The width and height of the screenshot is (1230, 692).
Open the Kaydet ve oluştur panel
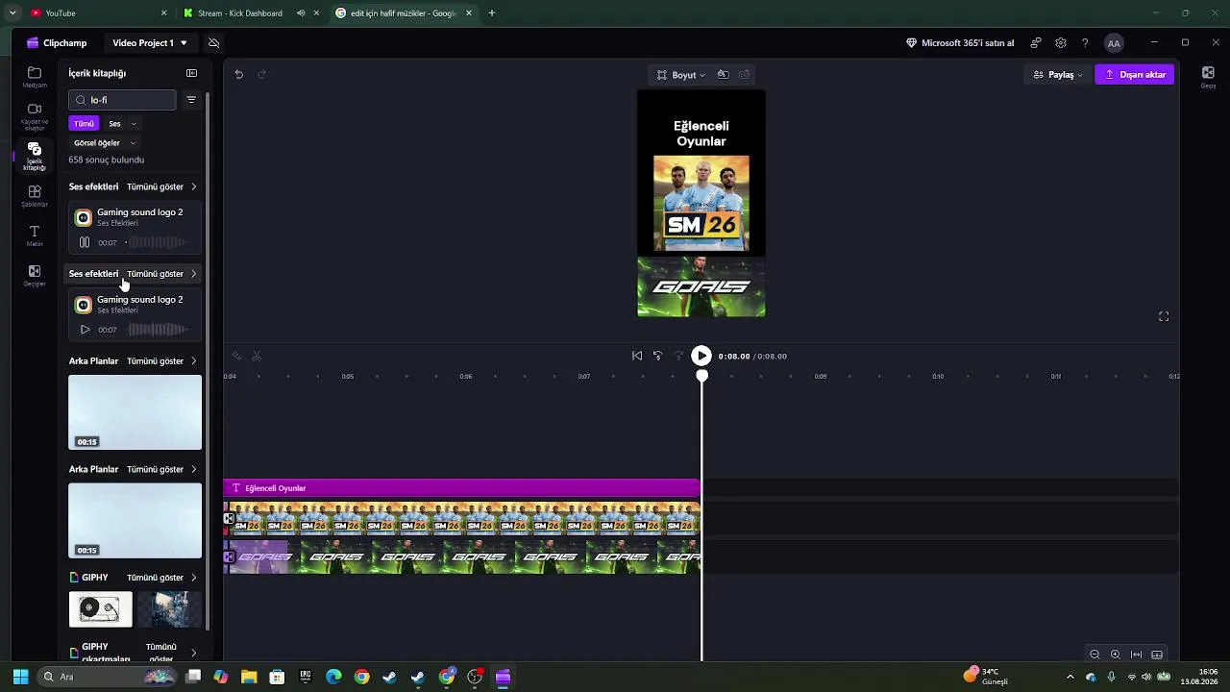[35, 116]
